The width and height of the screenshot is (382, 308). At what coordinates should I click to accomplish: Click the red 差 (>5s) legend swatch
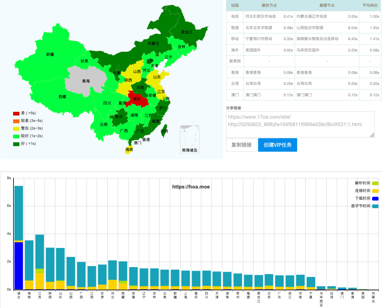pyautogui.click(x=16, y=113)
